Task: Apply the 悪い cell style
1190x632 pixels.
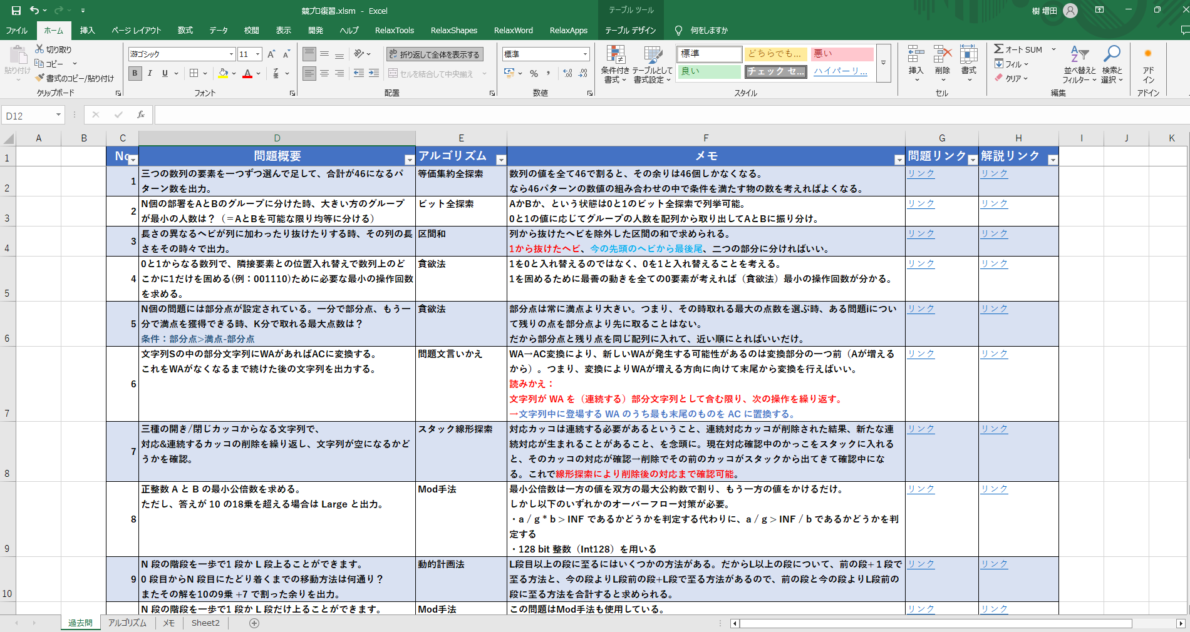Action: (842, 54)
